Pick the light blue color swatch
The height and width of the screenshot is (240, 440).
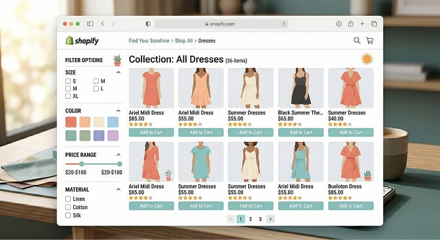coord(113,122)
